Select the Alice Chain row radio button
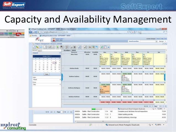 (63, 55)
